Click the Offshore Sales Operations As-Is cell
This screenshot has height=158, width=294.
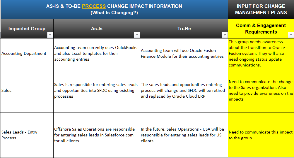coord(97,135)
